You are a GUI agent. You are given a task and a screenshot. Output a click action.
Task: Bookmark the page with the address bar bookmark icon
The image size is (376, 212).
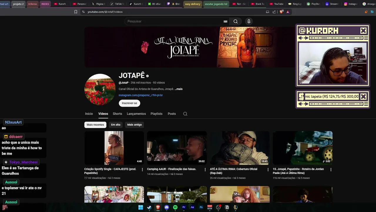click(x=75, y=12)
